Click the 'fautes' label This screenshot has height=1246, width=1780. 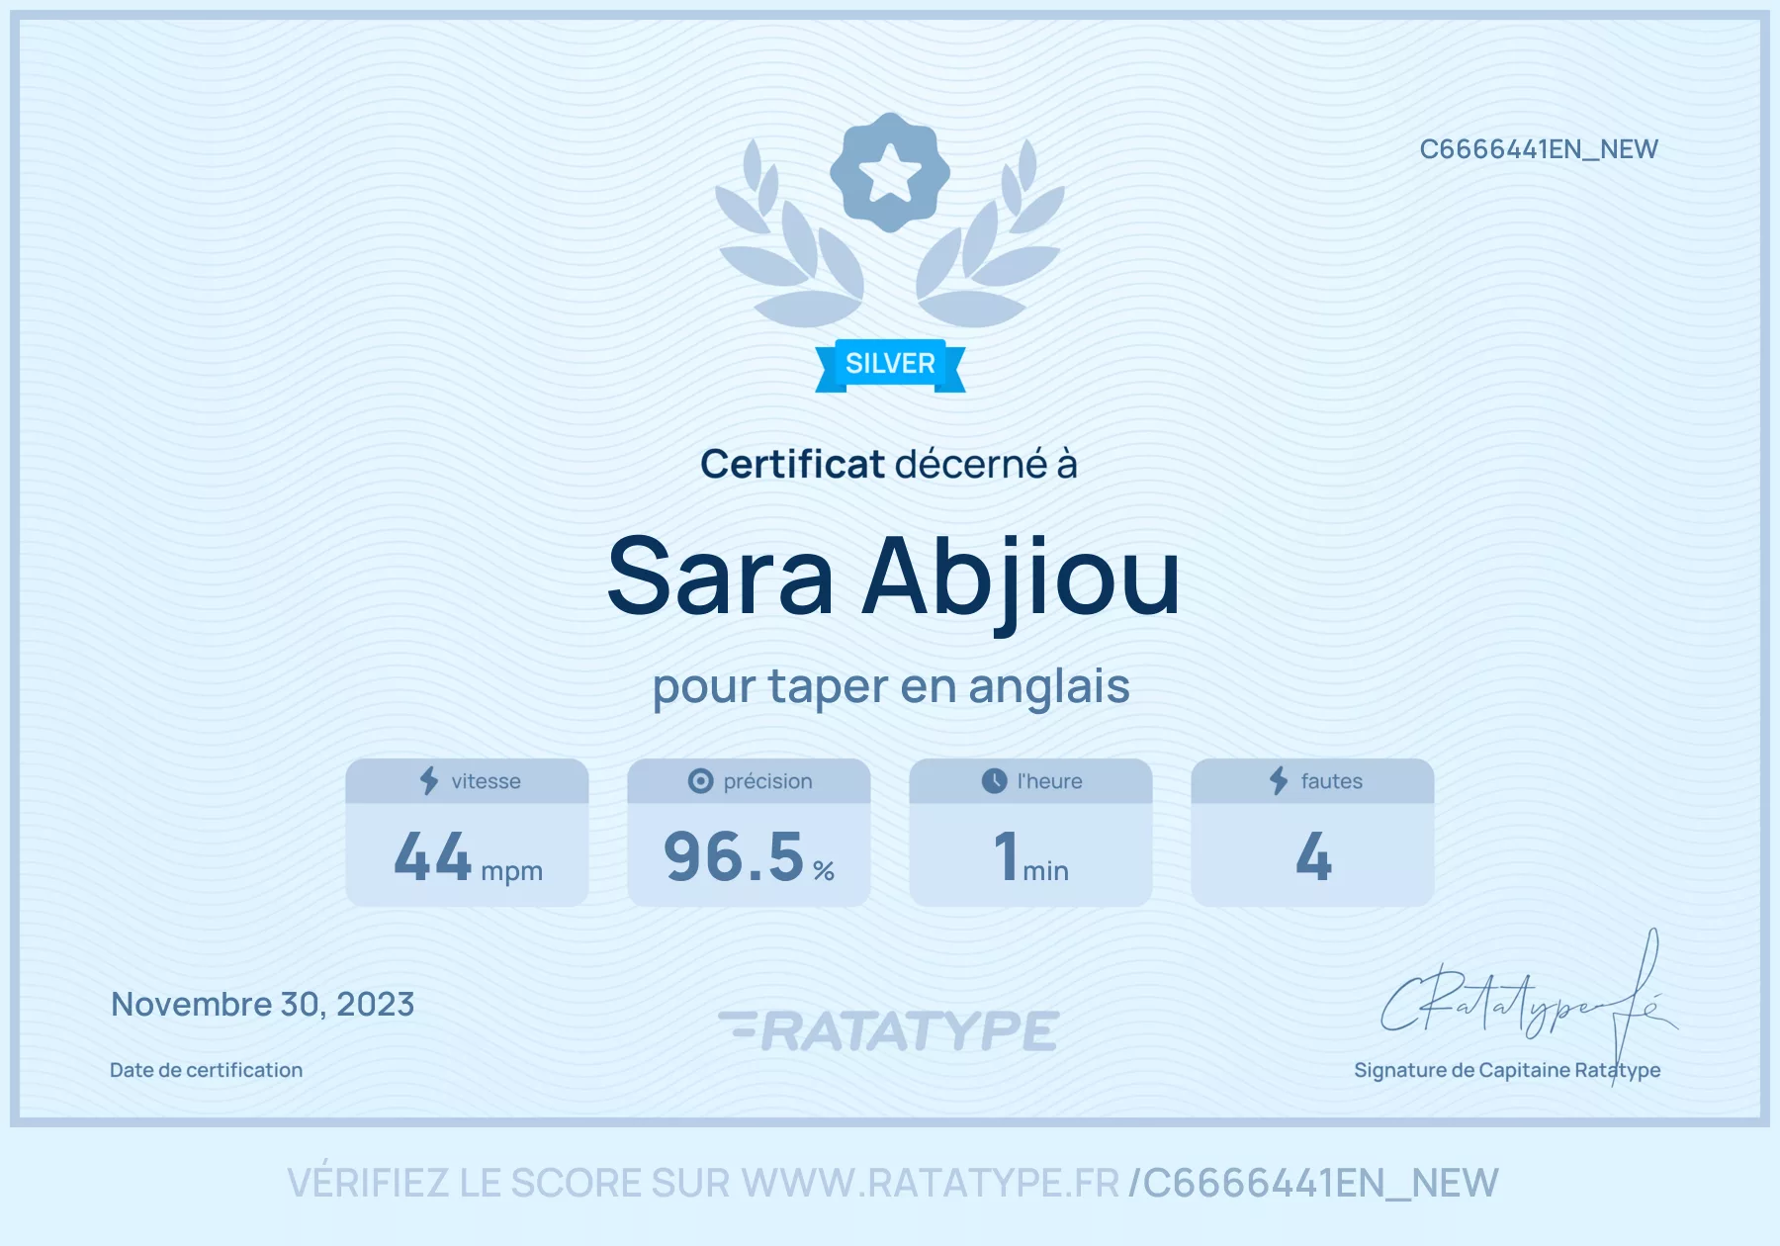pos(1331,781)
